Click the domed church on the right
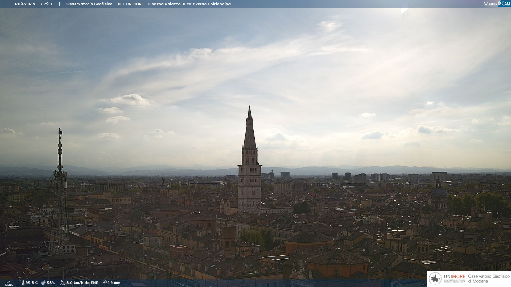Viewport: 511px width, 287px height. tap(439, 195)
